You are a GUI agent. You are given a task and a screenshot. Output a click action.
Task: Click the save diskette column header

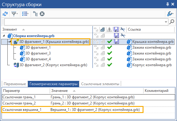click(x=116, y=29)
